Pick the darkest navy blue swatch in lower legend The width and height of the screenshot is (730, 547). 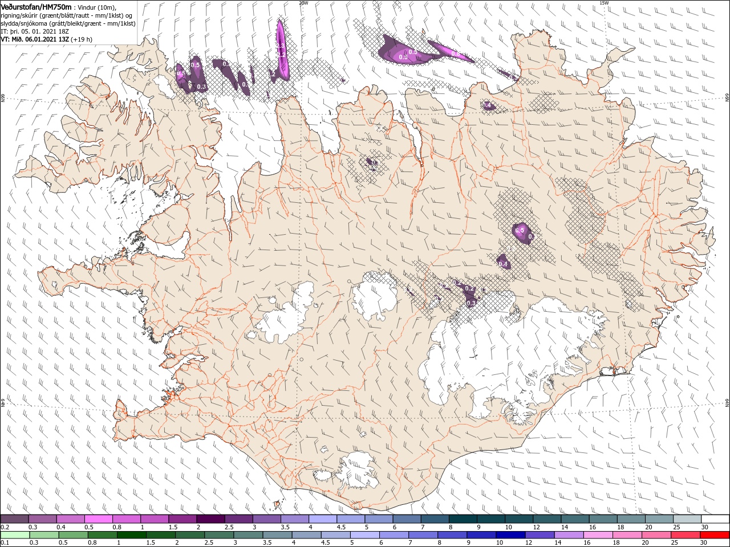tap(509, 536)
